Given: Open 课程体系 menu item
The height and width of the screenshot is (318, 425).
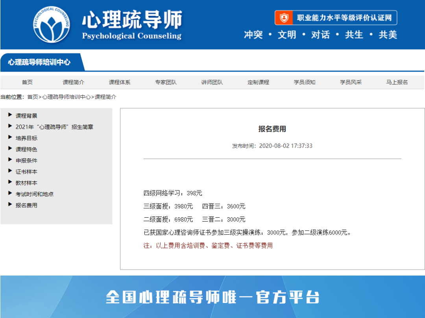Looking at the screenshot, I should [x=120, y=82].
